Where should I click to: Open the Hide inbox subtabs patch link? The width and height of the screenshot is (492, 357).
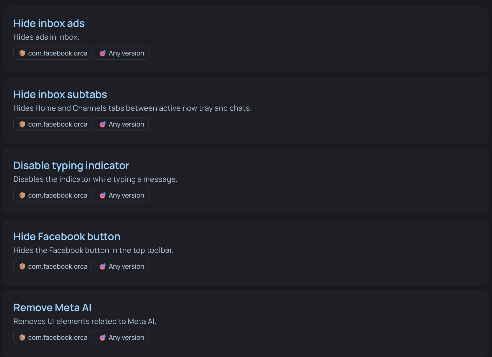(x=60, y=95)
